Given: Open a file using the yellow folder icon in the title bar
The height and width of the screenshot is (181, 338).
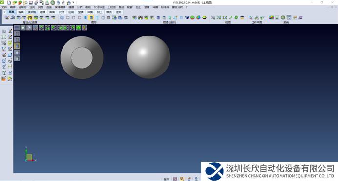Looking at the screenshot, I should tap(15, 3).
